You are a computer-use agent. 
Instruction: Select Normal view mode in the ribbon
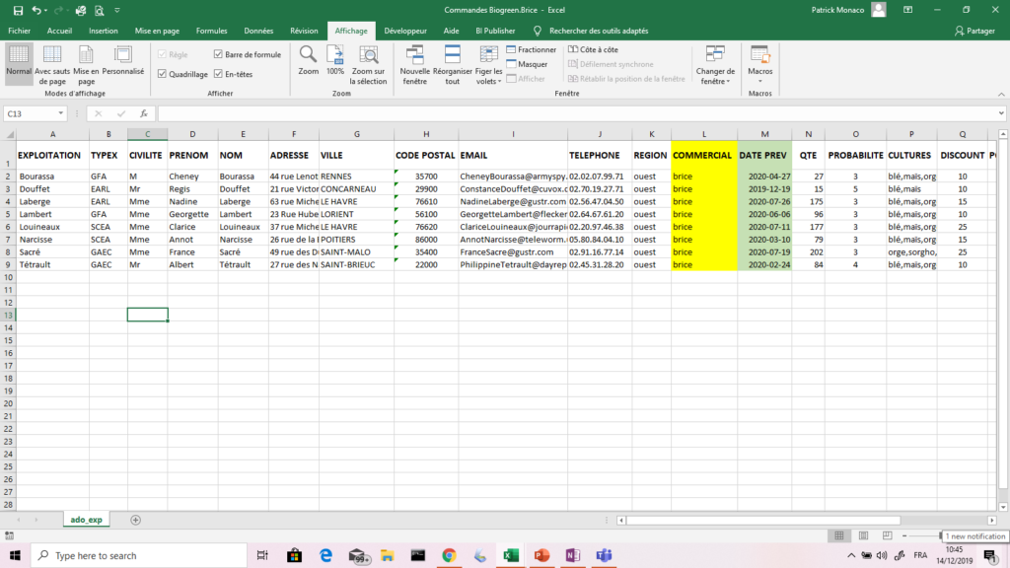[x=19, y=64]
